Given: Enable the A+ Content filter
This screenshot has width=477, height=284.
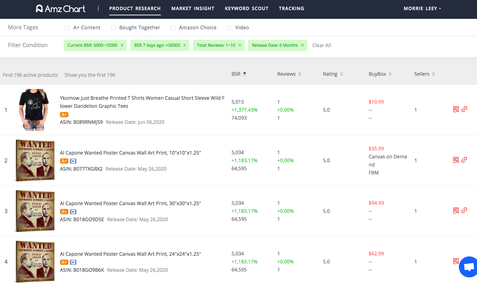Looking at the screenshot, I should coord(67,27).
